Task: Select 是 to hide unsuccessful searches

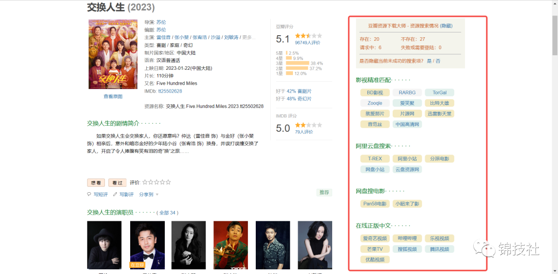Action: [x=429, y=61]
